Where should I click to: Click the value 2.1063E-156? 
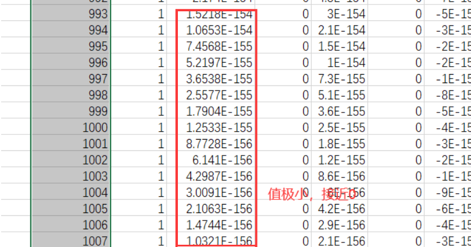coord(219,209)
